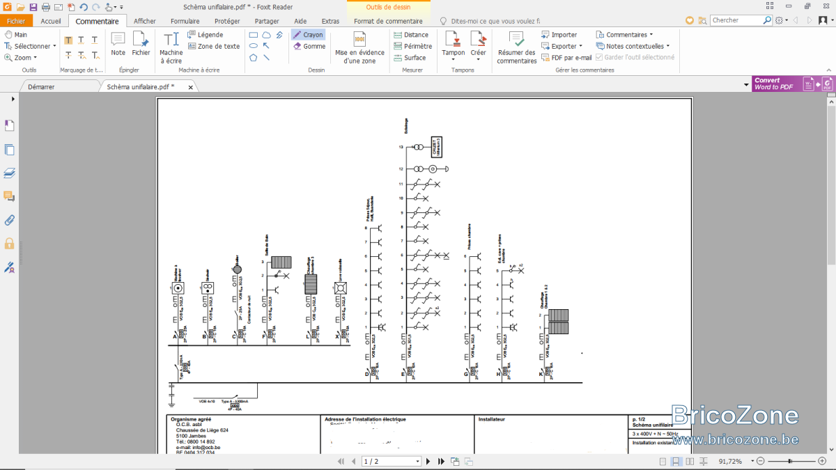Click Importer comments button
The width and height of the screenshot is (836, 470).
pyautogui.click(x=559, y=35)
